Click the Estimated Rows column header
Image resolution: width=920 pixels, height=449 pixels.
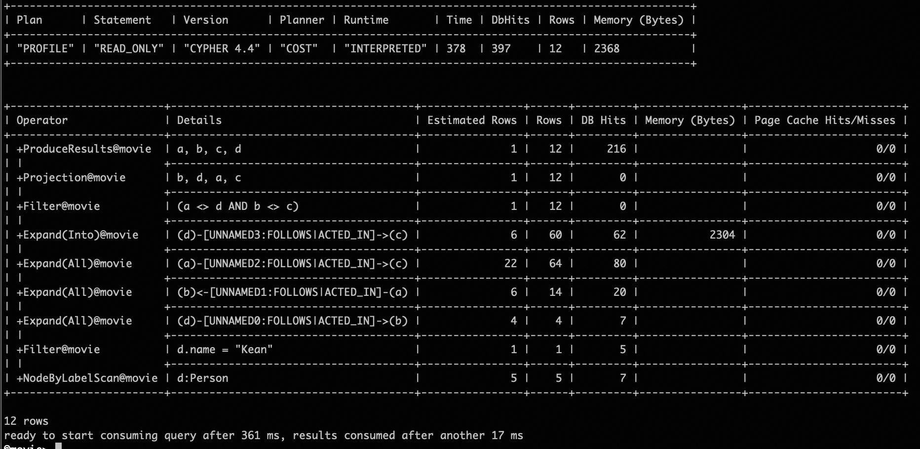(471, 120)
